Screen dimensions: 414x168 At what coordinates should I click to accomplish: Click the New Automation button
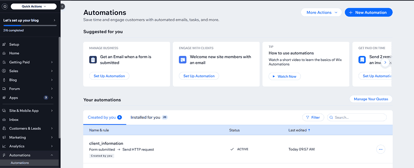click(x=368, y=12)
